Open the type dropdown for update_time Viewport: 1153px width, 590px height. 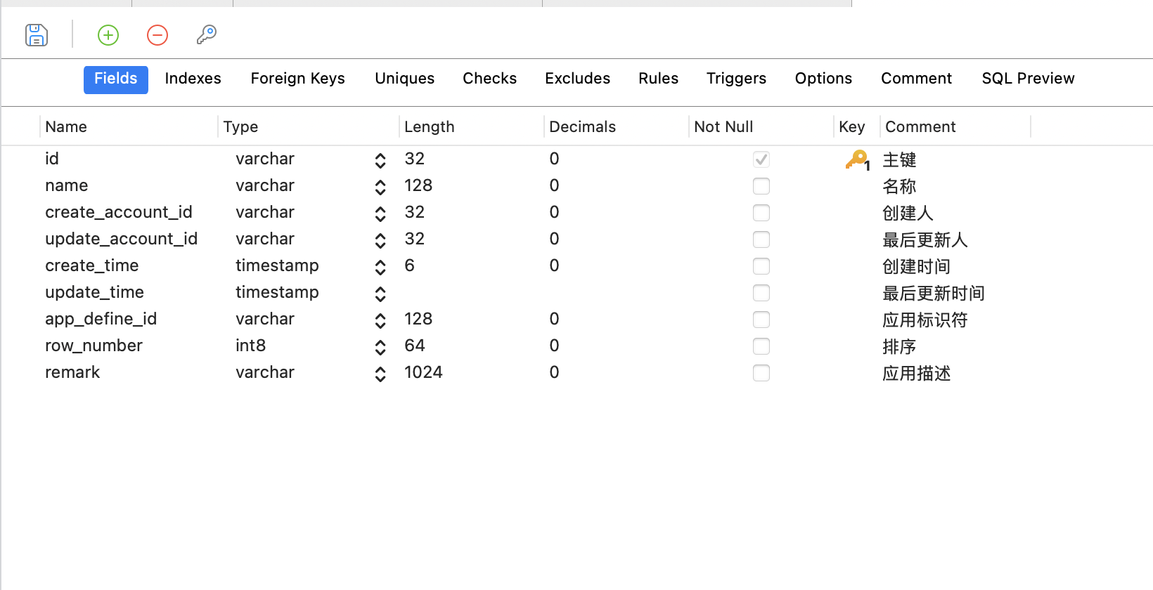(380, 294)
